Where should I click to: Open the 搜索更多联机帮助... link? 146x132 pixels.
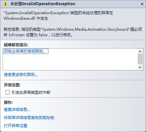(21, 75)
